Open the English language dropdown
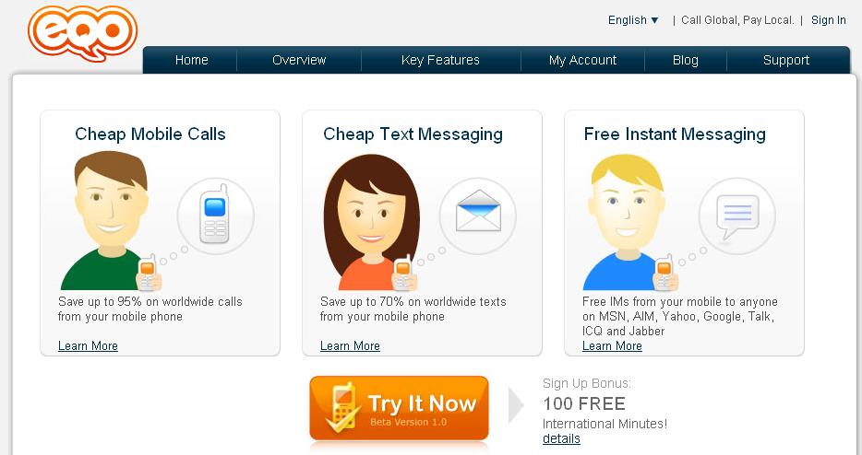This screenshot has height=455, width=862. [x=633, y=19]
